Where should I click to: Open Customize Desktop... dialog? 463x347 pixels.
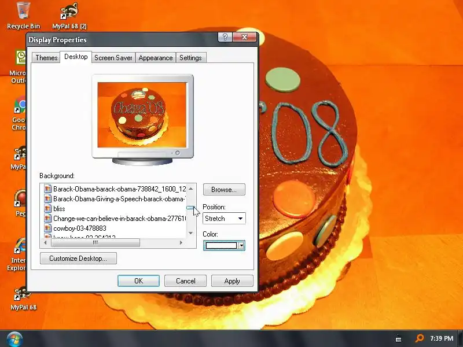78,258
